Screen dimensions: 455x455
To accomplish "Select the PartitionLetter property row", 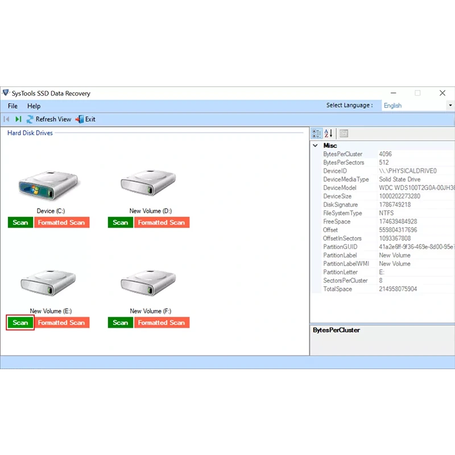I will click(x=388, y=272).
